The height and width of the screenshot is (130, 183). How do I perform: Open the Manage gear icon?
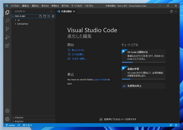point(7,119)
